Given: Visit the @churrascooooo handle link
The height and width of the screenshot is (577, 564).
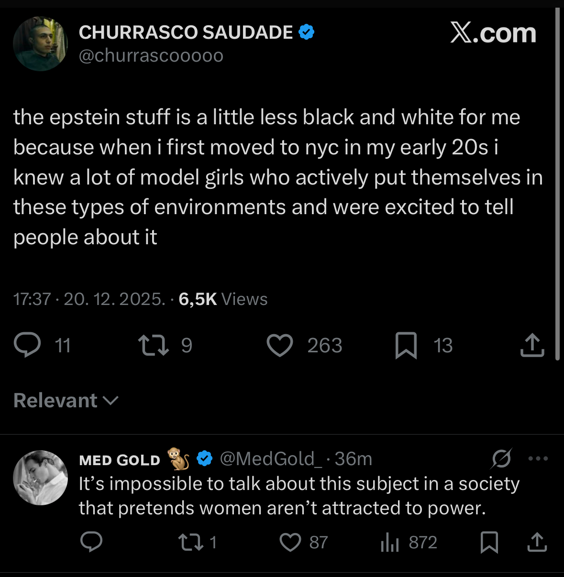Looking at the screenshot, I should pyautogui.click(x=151, y=56).
